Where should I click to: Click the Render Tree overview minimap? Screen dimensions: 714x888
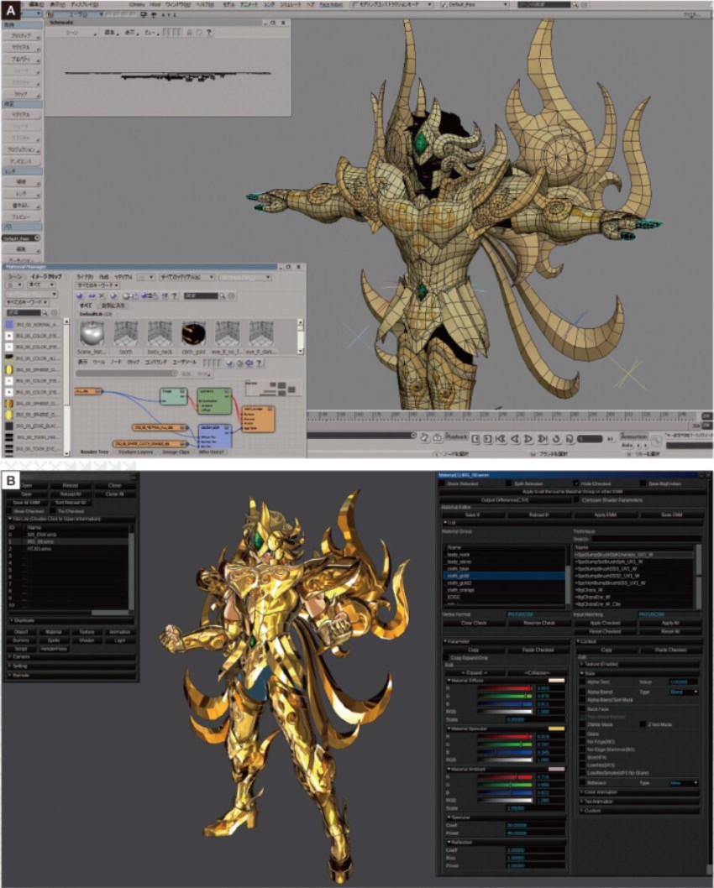click(x=273, y=388)
